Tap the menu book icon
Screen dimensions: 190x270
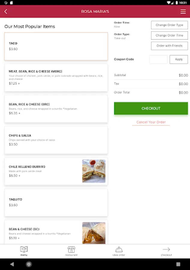pyautogui.click(x=24, y=250)
